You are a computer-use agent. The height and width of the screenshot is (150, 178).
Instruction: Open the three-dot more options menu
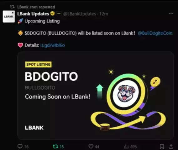pos(171,13)
